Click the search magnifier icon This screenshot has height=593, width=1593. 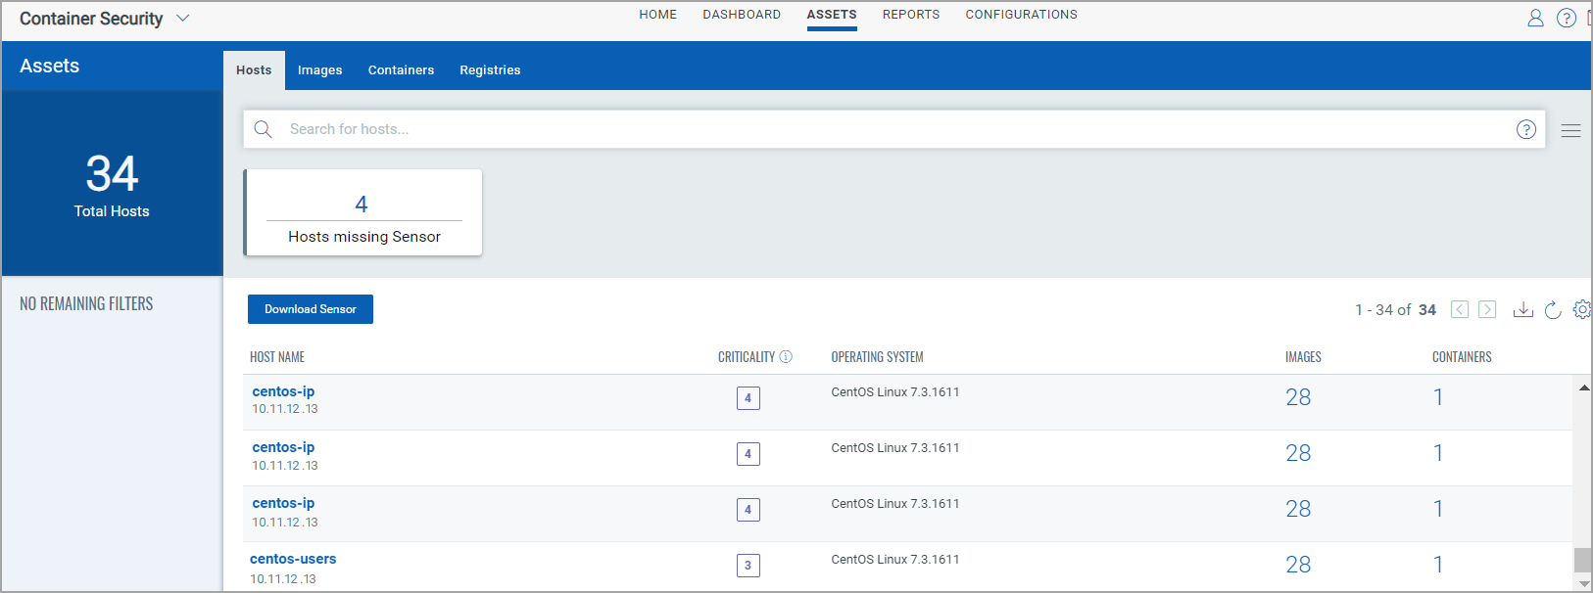263,129
